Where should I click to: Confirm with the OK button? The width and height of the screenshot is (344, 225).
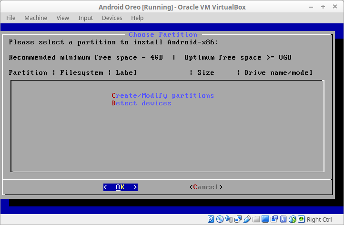coord(121,187)
